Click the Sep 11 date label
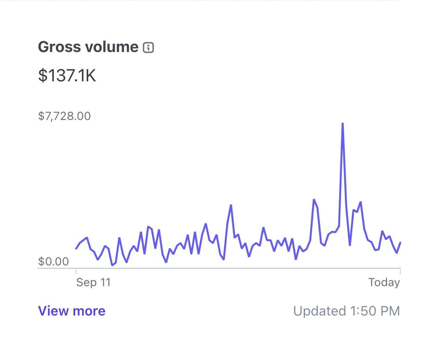Image resolution: width=438 pixels, height=356 pixels. pyautogui.click(x=93, y=282)
